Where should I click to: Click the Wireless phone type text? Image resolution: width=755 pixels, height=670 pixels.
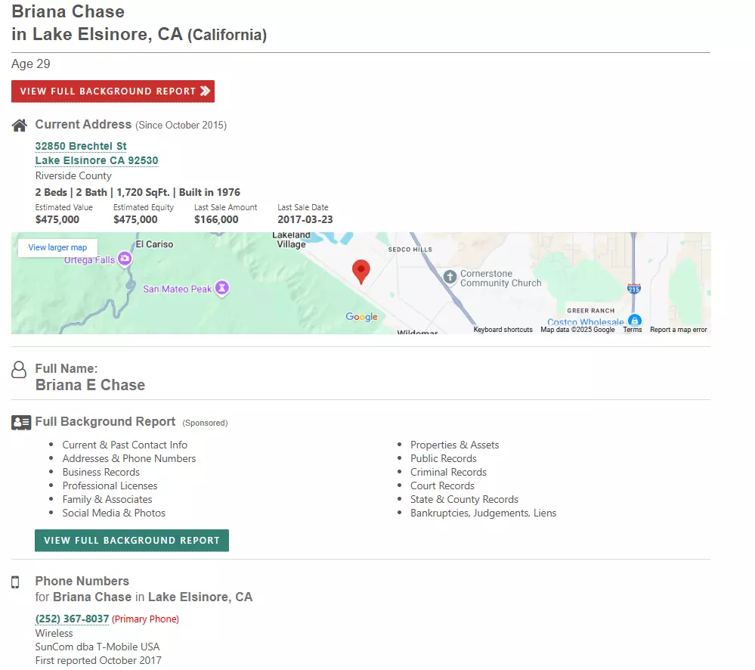point(54,634)
